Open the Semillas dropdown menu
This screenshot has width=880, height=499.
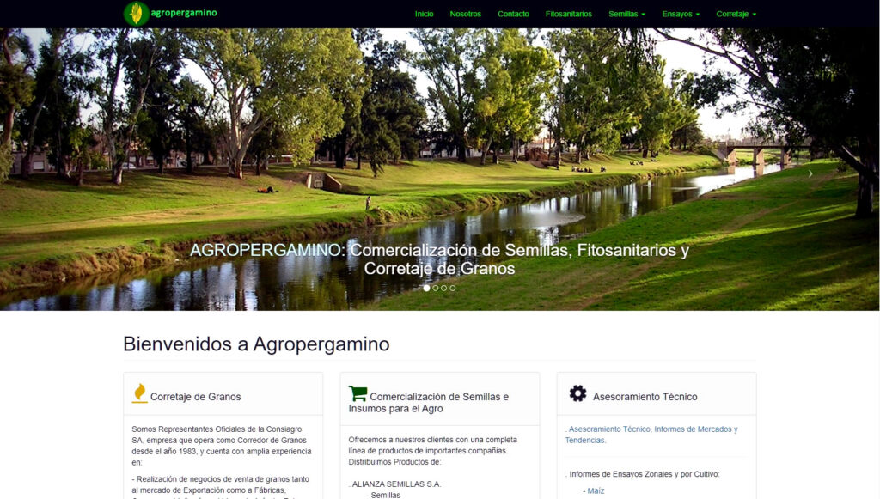point(626,14)
